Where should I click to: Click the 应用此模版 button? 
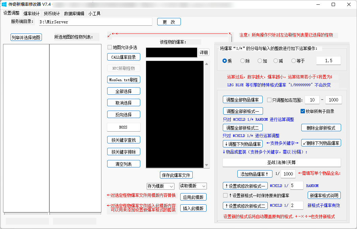193,197
